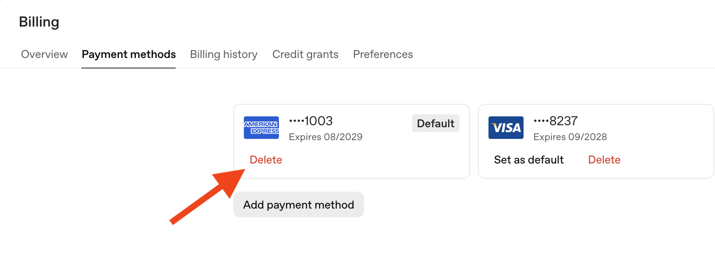This screenshot has width=715, height=273.
Task: Delete the Visa card ending 8237
Action: pos(604,159)
